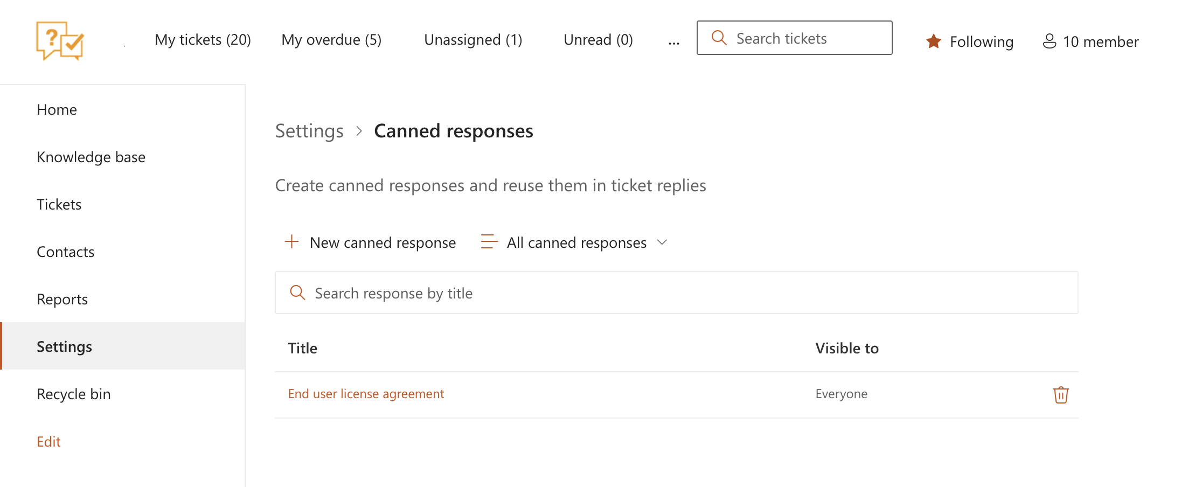Image resolution: width=1181 pixels, height=487 pixels.
Task: Click the magnifier icon in Search tickets
Action: click(x=719, y=38)
